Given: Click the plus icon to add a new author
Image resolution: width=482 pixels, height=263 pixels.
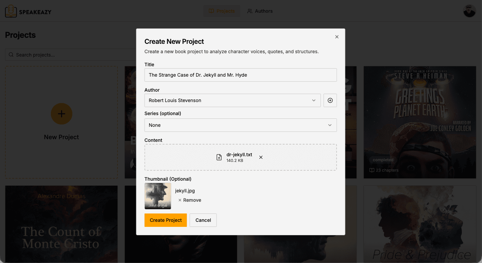Looking at the screenshot, I should [x=330, y=100].
